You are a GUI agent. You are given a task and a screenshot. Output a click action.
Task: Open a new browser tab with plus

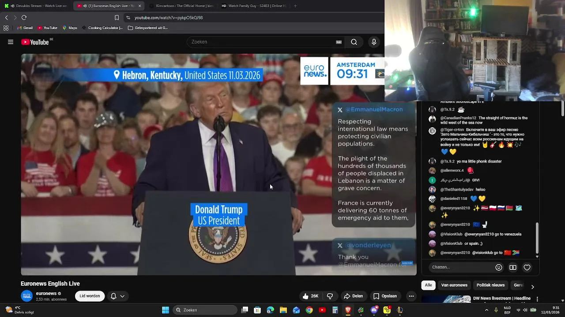tap(295, 6)
